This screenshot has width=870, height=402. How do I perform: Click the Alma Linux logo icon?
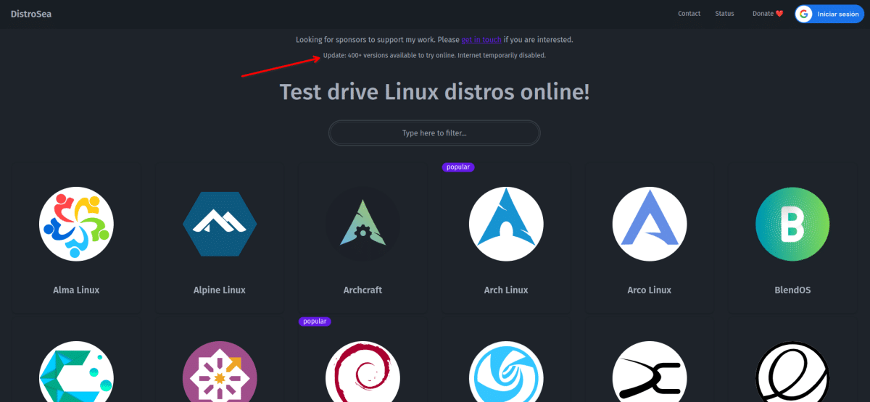click(76, 222)
